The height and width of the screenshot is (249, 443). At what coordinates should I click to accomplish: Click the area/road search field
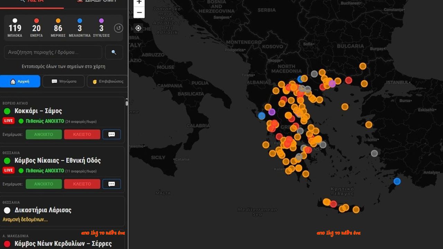coord(53,52)
